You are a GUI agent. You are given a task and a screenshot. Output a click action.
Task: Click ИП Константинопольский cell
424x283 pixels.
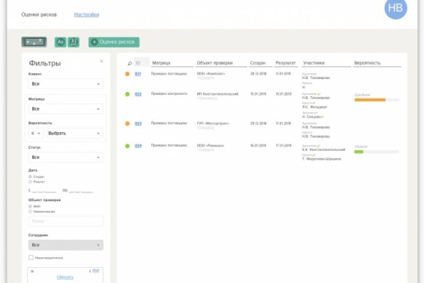coord(218,94)
